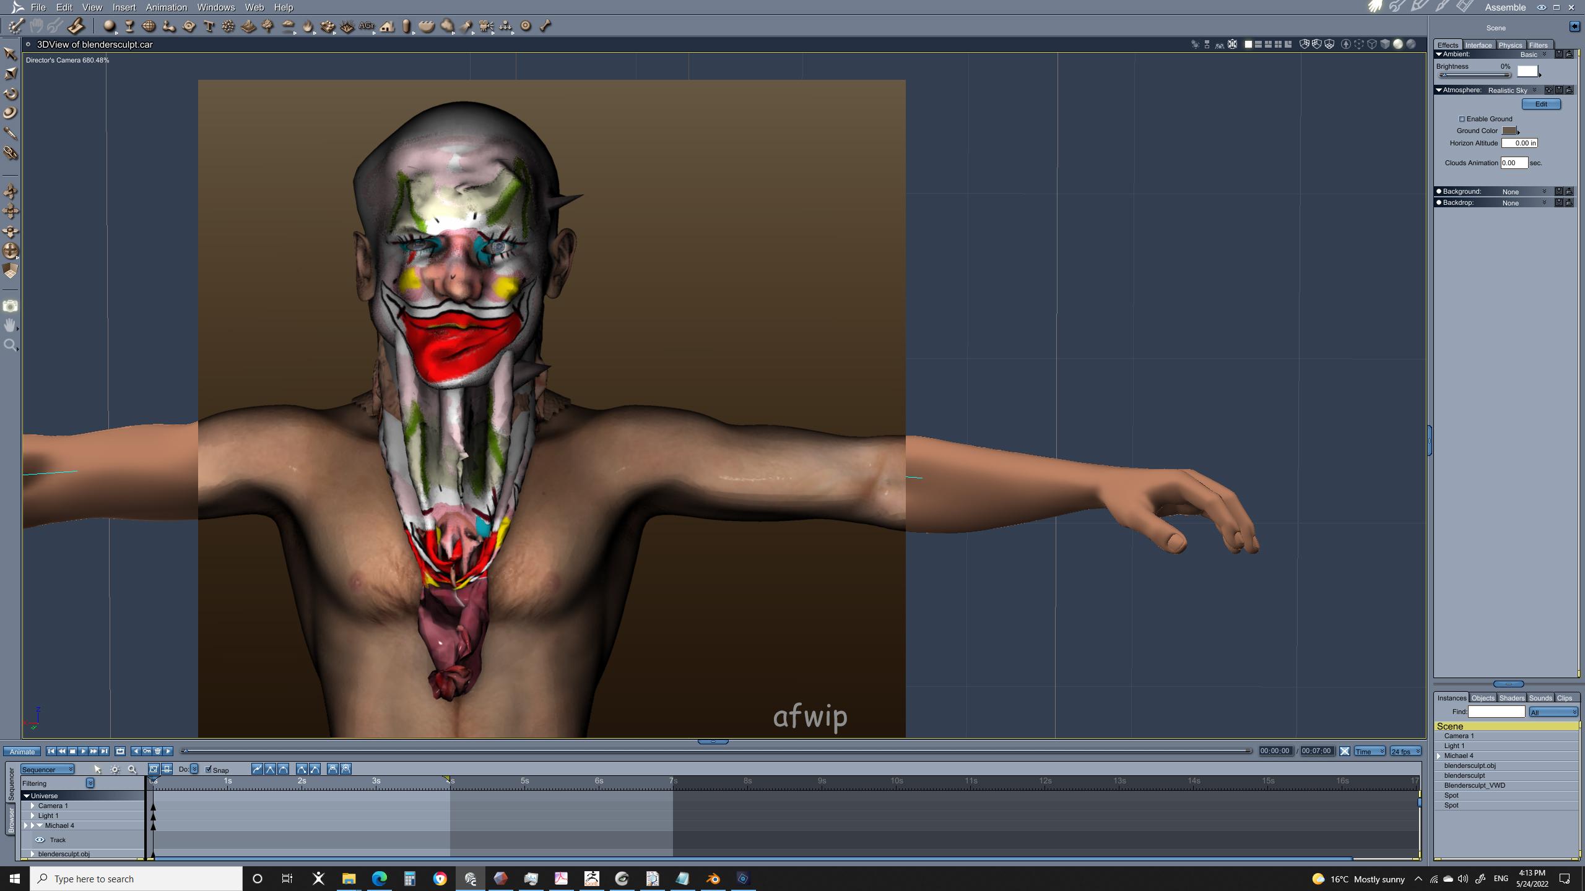Open the 24 fps dropdown
The image size is (1585, 891).
pyautogui.click(x=1405, y=751)
